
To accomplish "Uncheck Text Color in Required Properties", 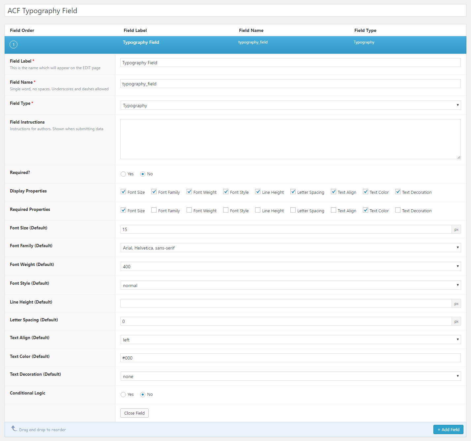I will click(x=366, y=210).
